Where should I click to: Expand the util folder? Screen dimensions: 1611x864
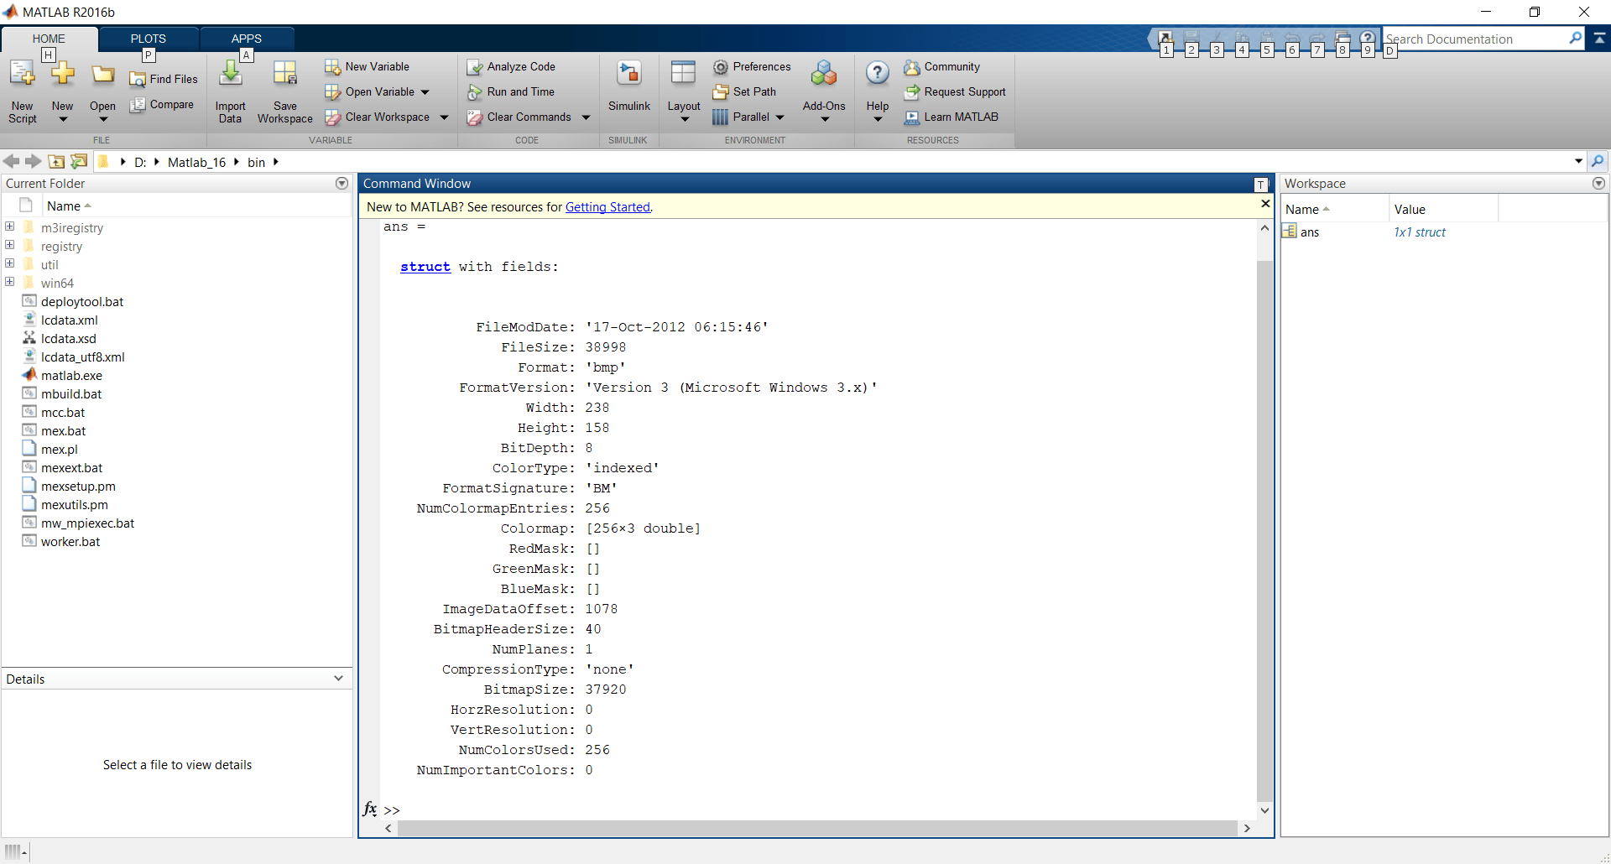10,263
